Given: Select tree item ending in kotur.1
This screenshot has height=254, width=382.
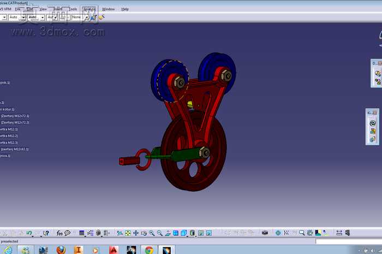Looking at the screenshot, I should (7, 109).
